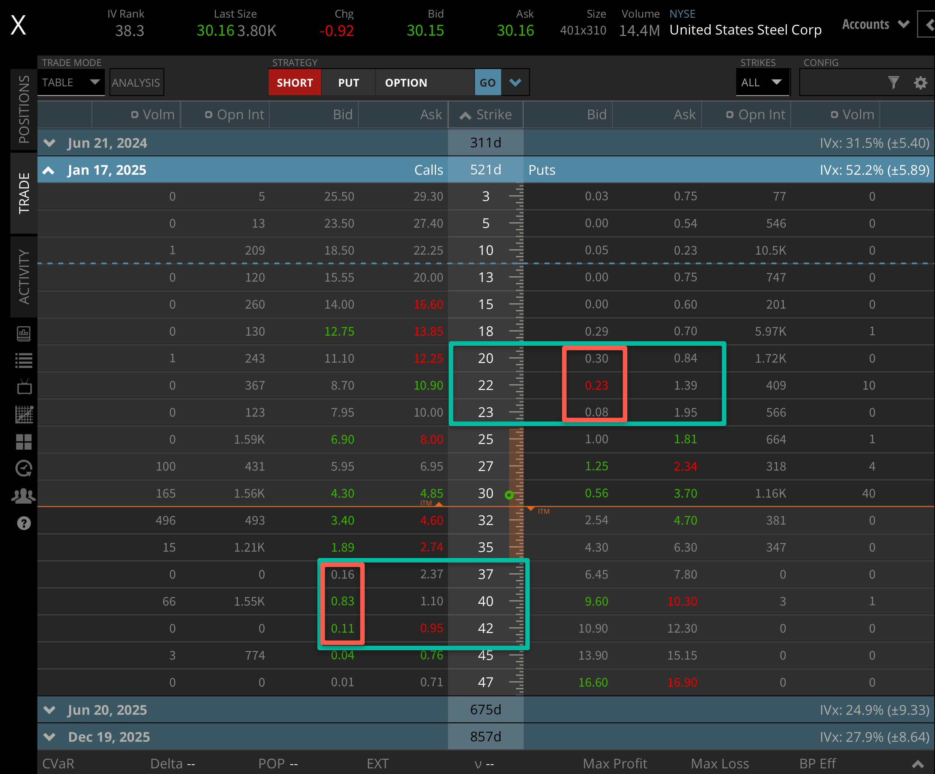Open the TABLE trade mode dropdown
935x774 pixels.
click(x=71, y=82)
